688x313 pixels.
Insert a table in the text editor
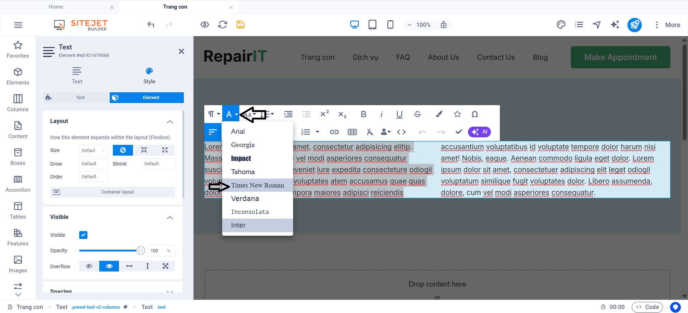[352, 132]
